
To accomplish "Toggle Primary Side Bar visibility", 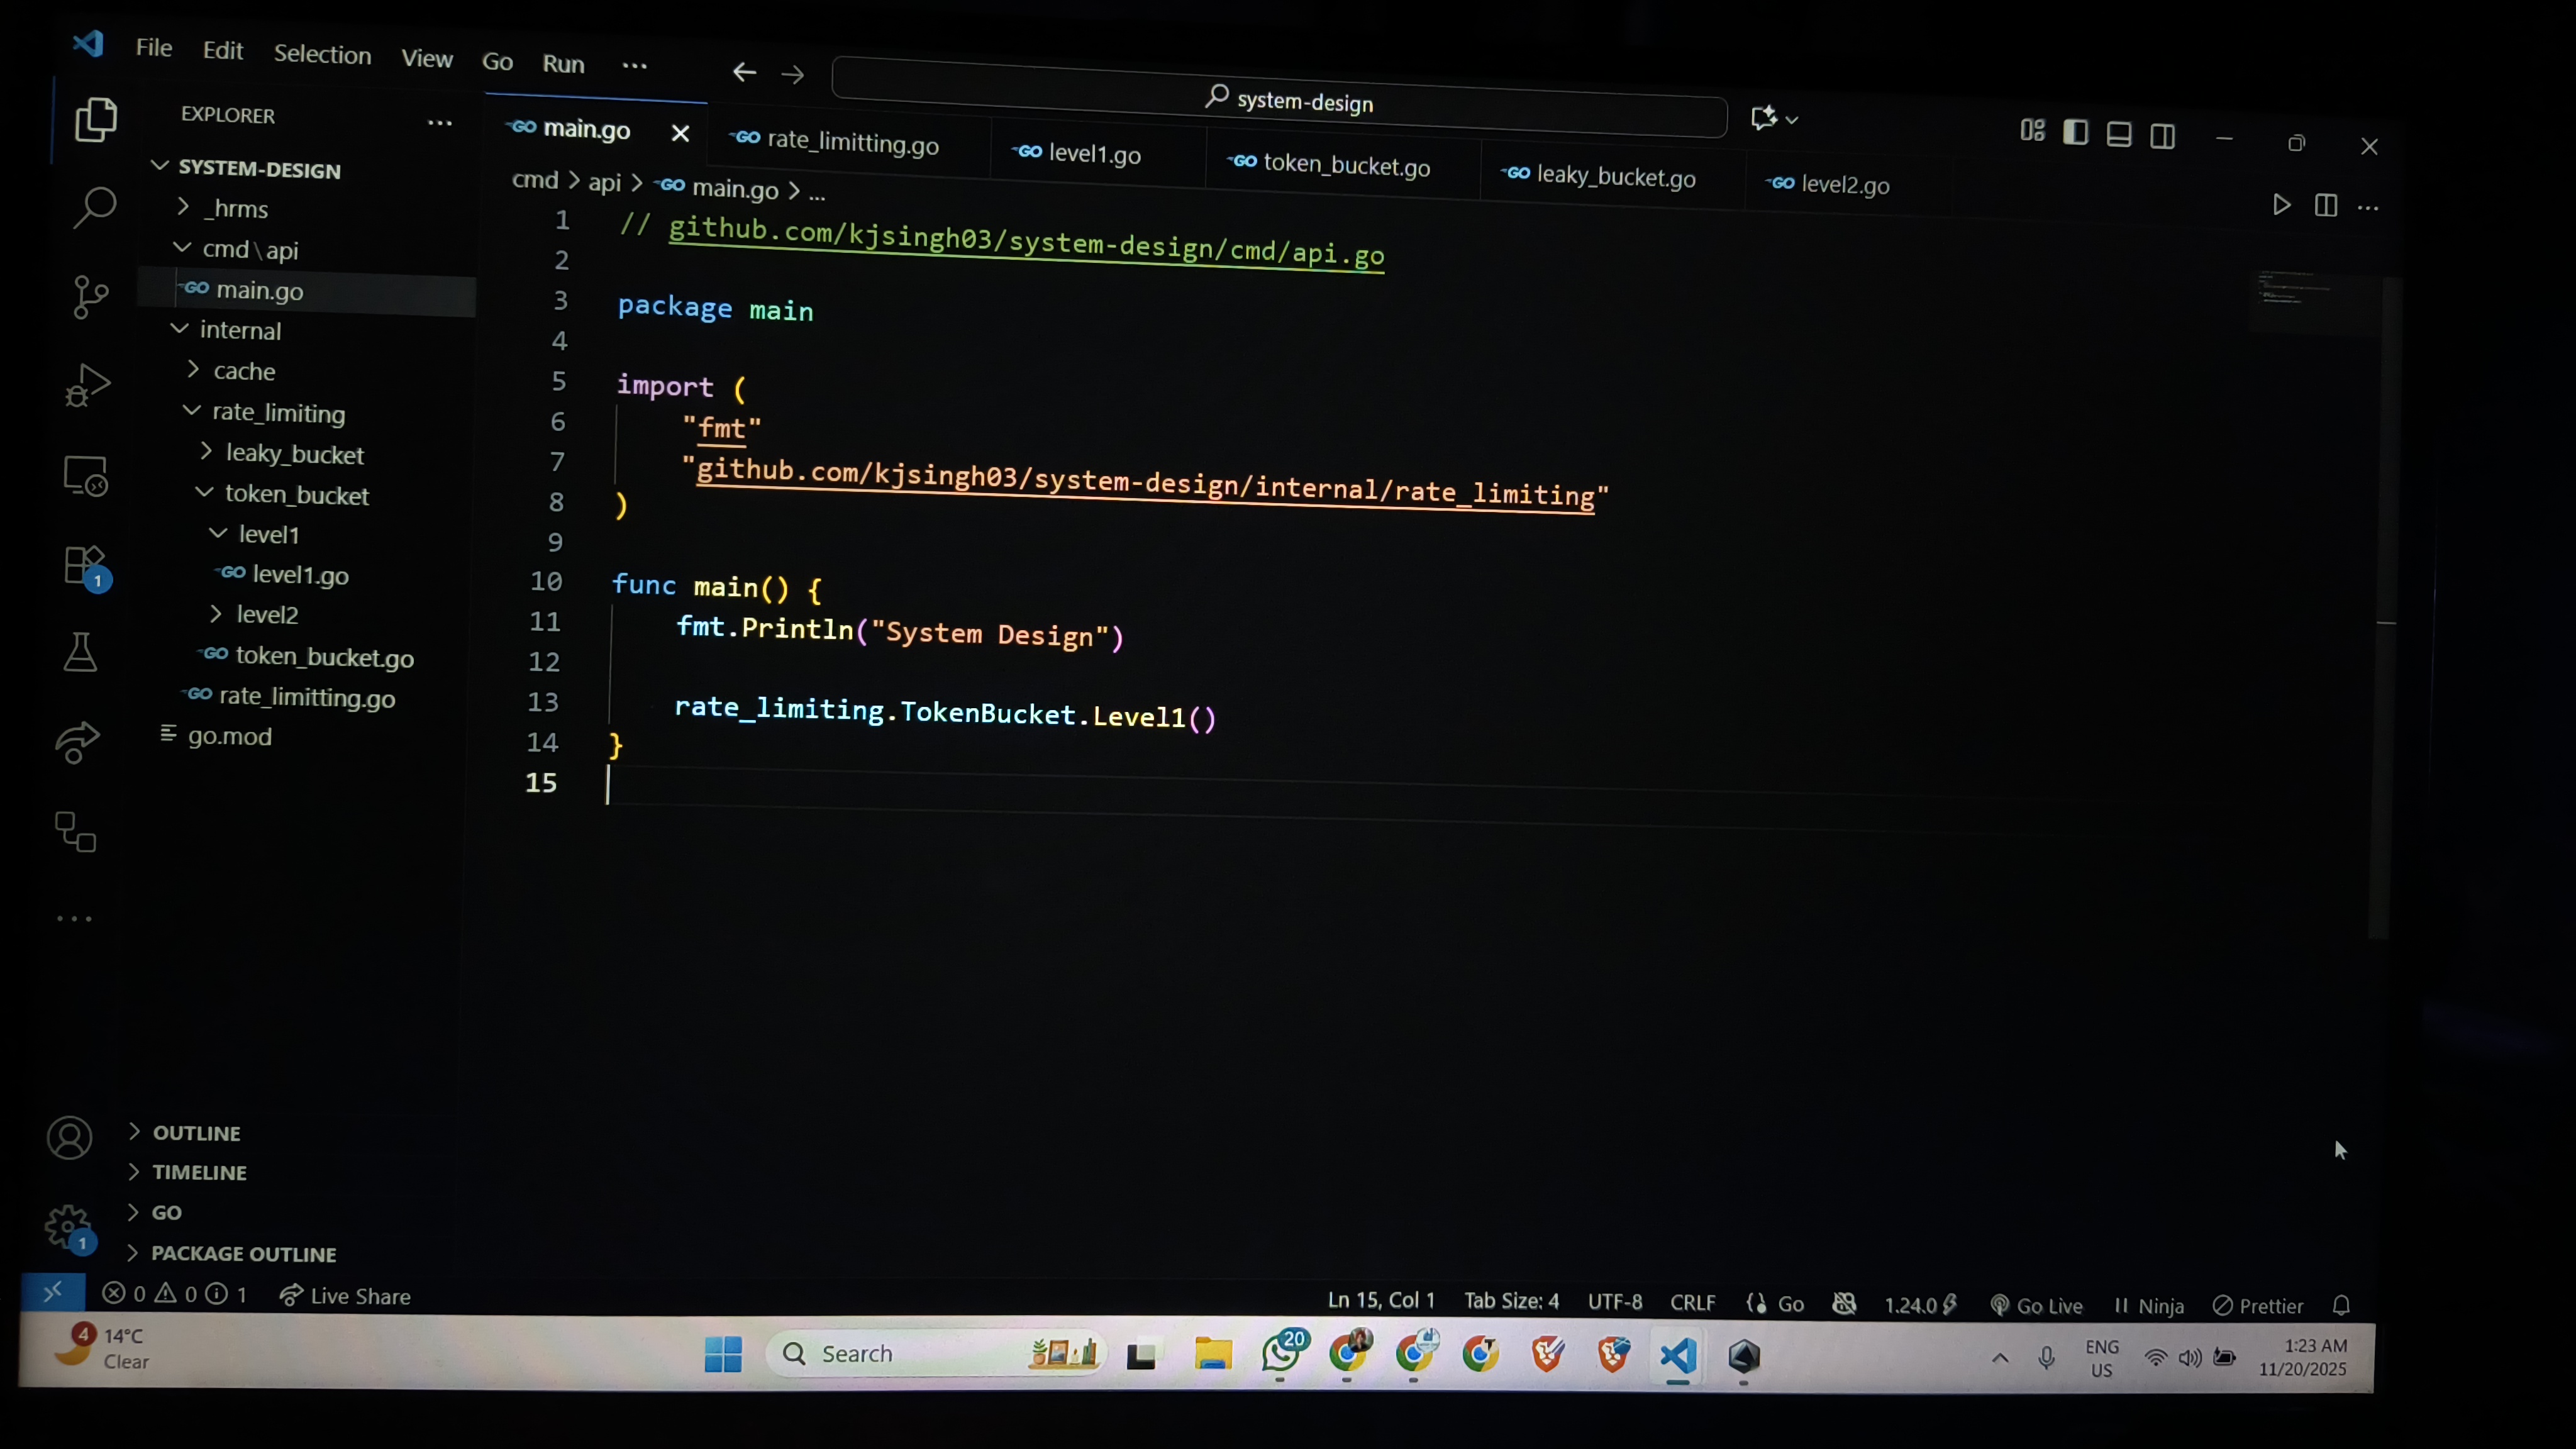I will [x=2075, y=132].
